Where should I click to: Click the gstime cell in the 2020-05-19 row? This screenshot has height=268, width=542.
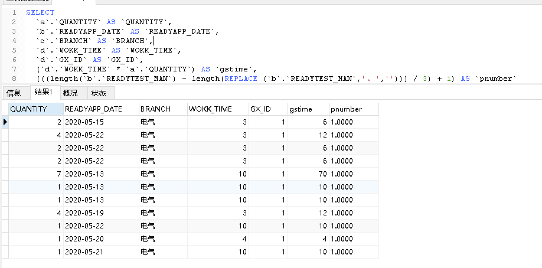[x=308, y=213]
